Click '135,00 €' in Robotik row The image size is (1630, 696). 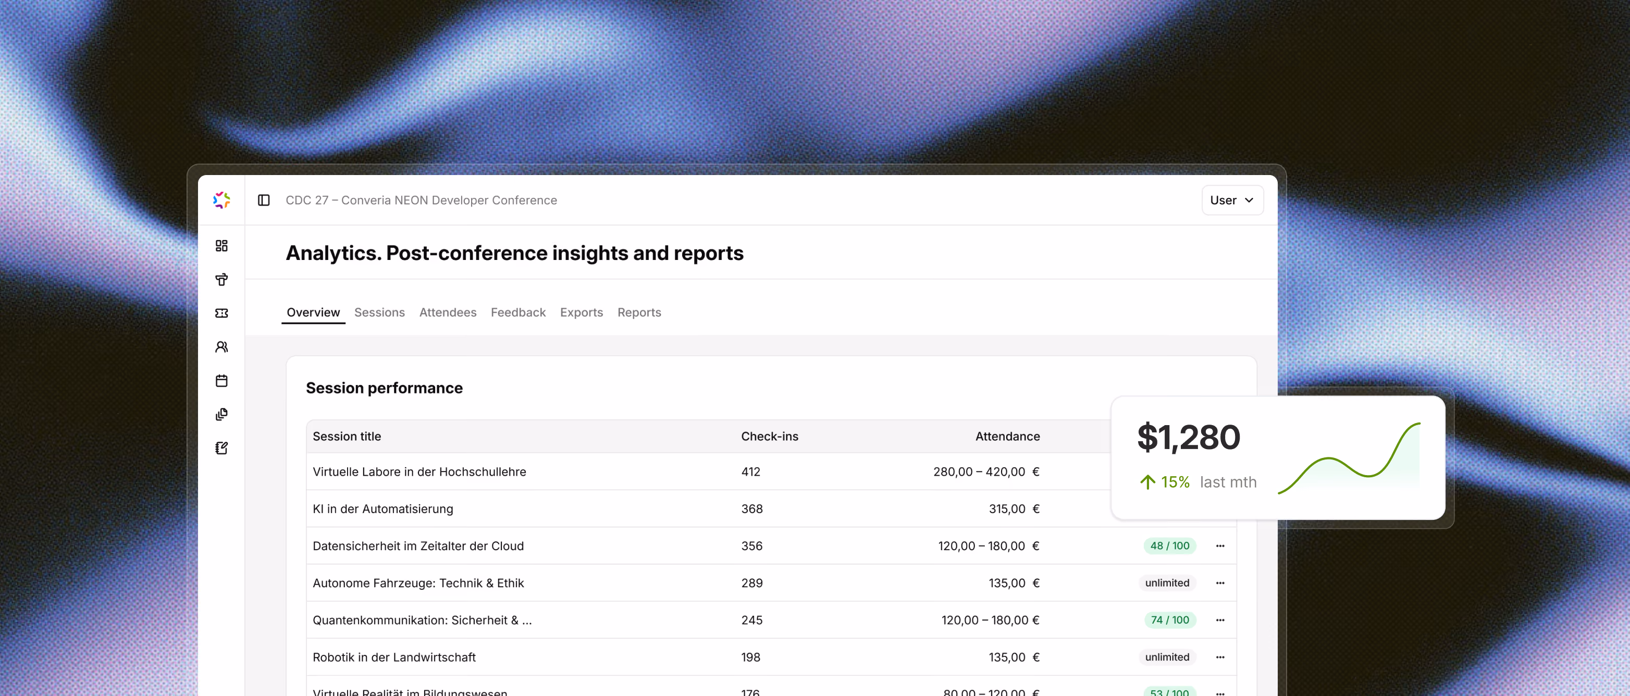point(1014,657)
